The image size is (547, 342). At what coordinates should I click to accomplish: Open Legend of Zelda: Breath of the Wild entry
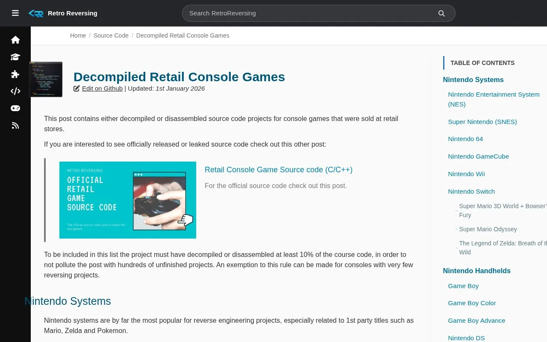(x=503, y=248)
